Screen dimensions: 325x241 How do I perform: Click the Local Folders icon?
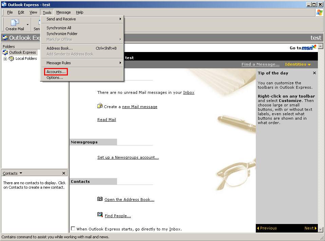click(x=12, y=58)
